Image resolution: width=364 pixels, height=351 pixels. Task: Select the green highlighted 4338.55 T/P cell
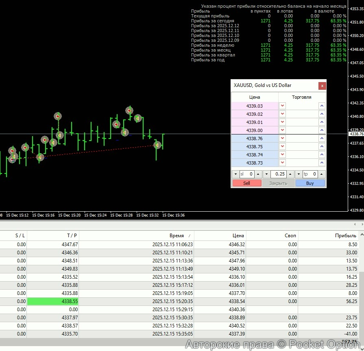point(52,301)
